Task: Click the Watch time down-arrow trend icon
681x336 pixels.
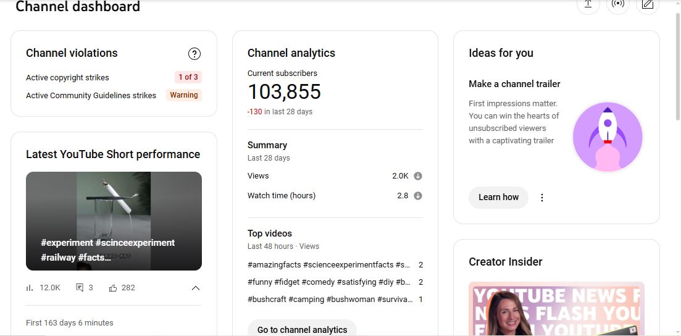Action: tap(418, 196)
